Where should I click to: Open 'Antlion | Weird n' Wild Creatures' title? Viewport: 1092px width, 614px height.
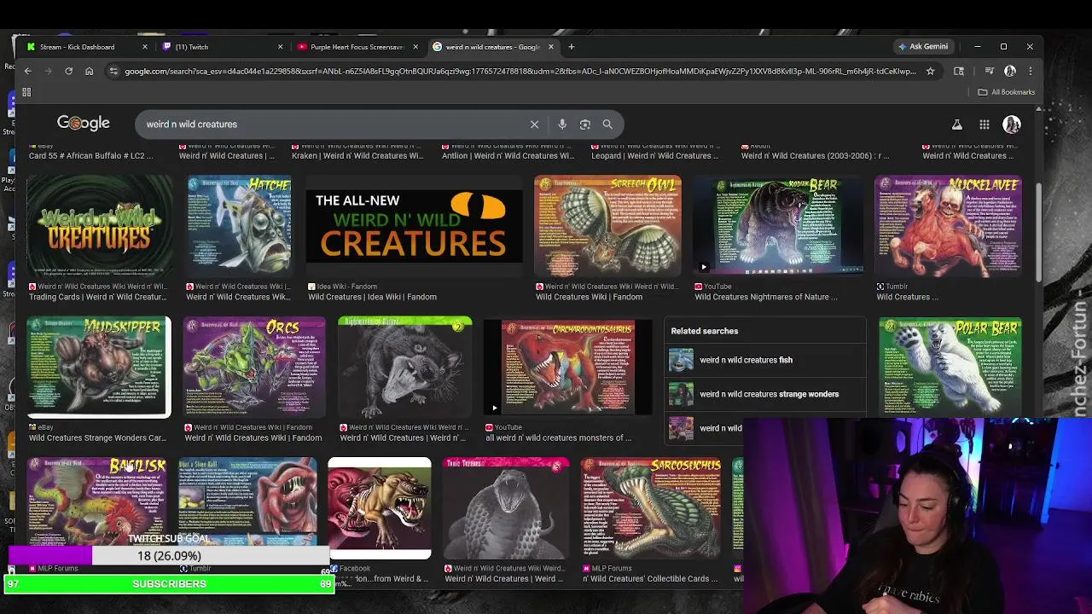click(508, 155)
